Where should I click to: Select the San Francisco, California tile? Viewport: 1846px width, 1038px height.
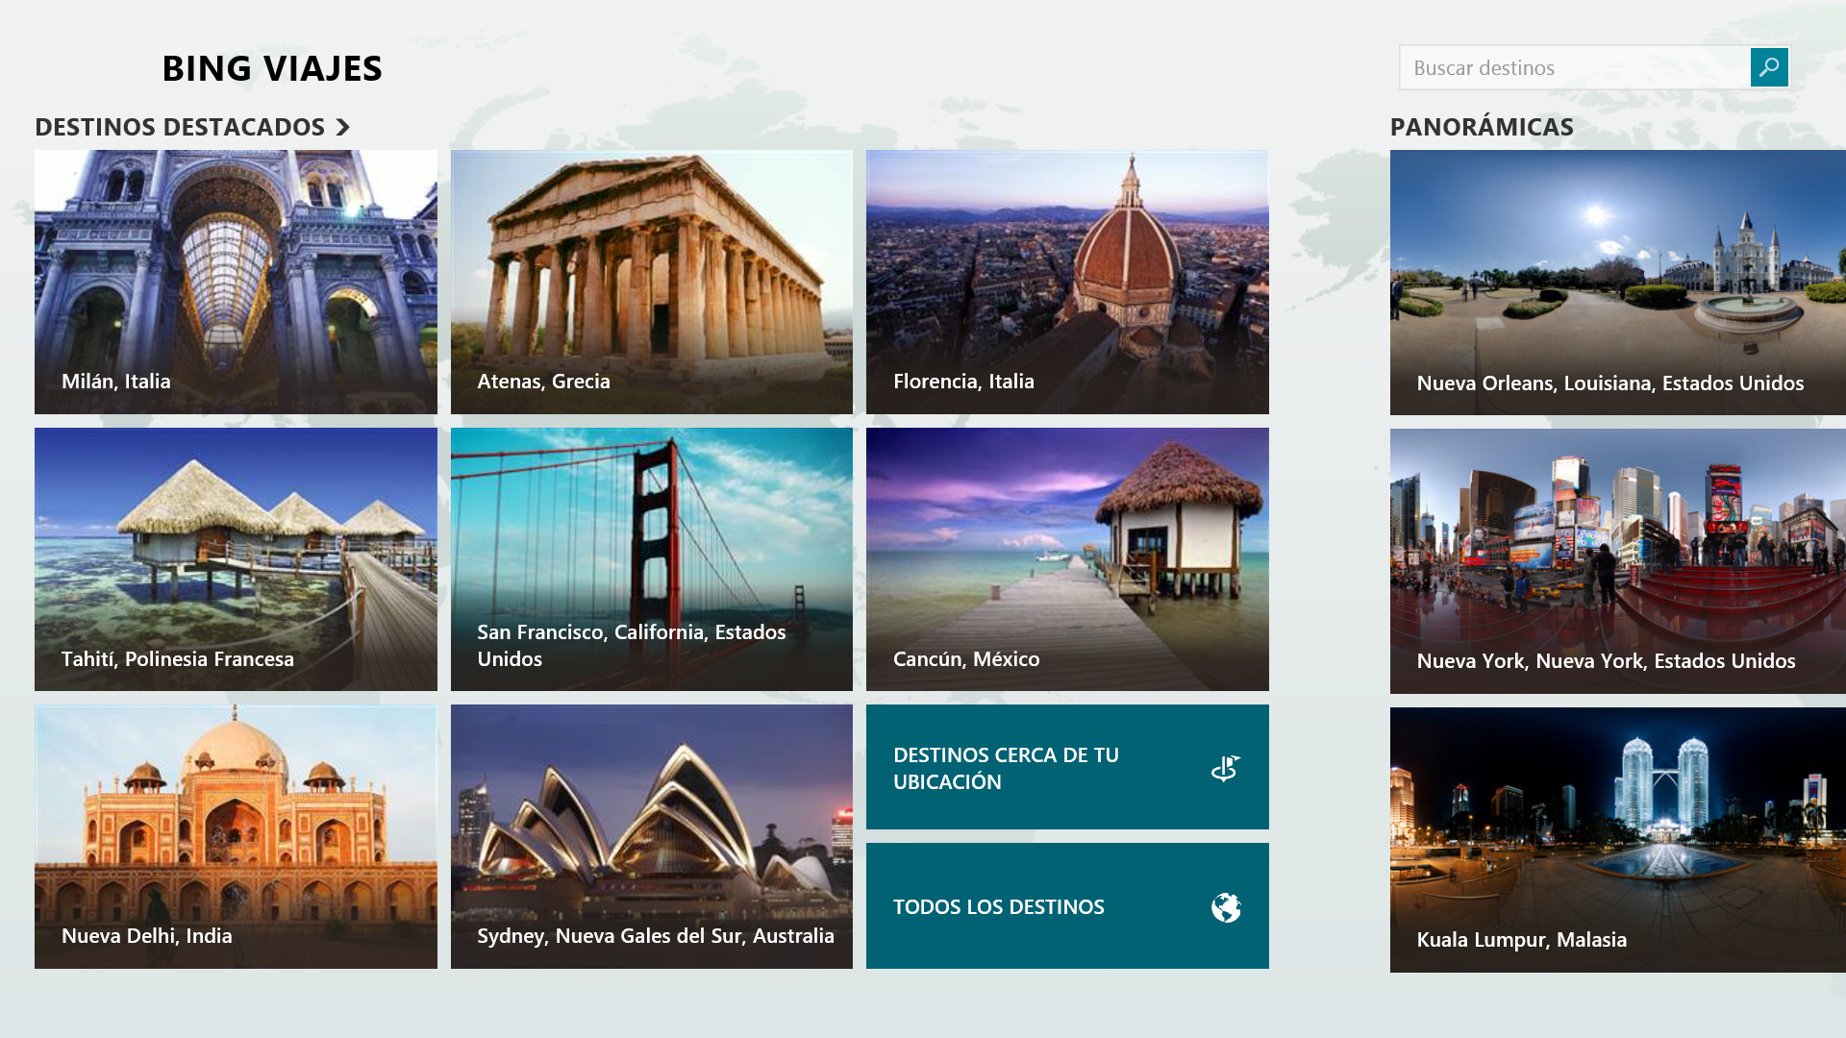[651, 558]
